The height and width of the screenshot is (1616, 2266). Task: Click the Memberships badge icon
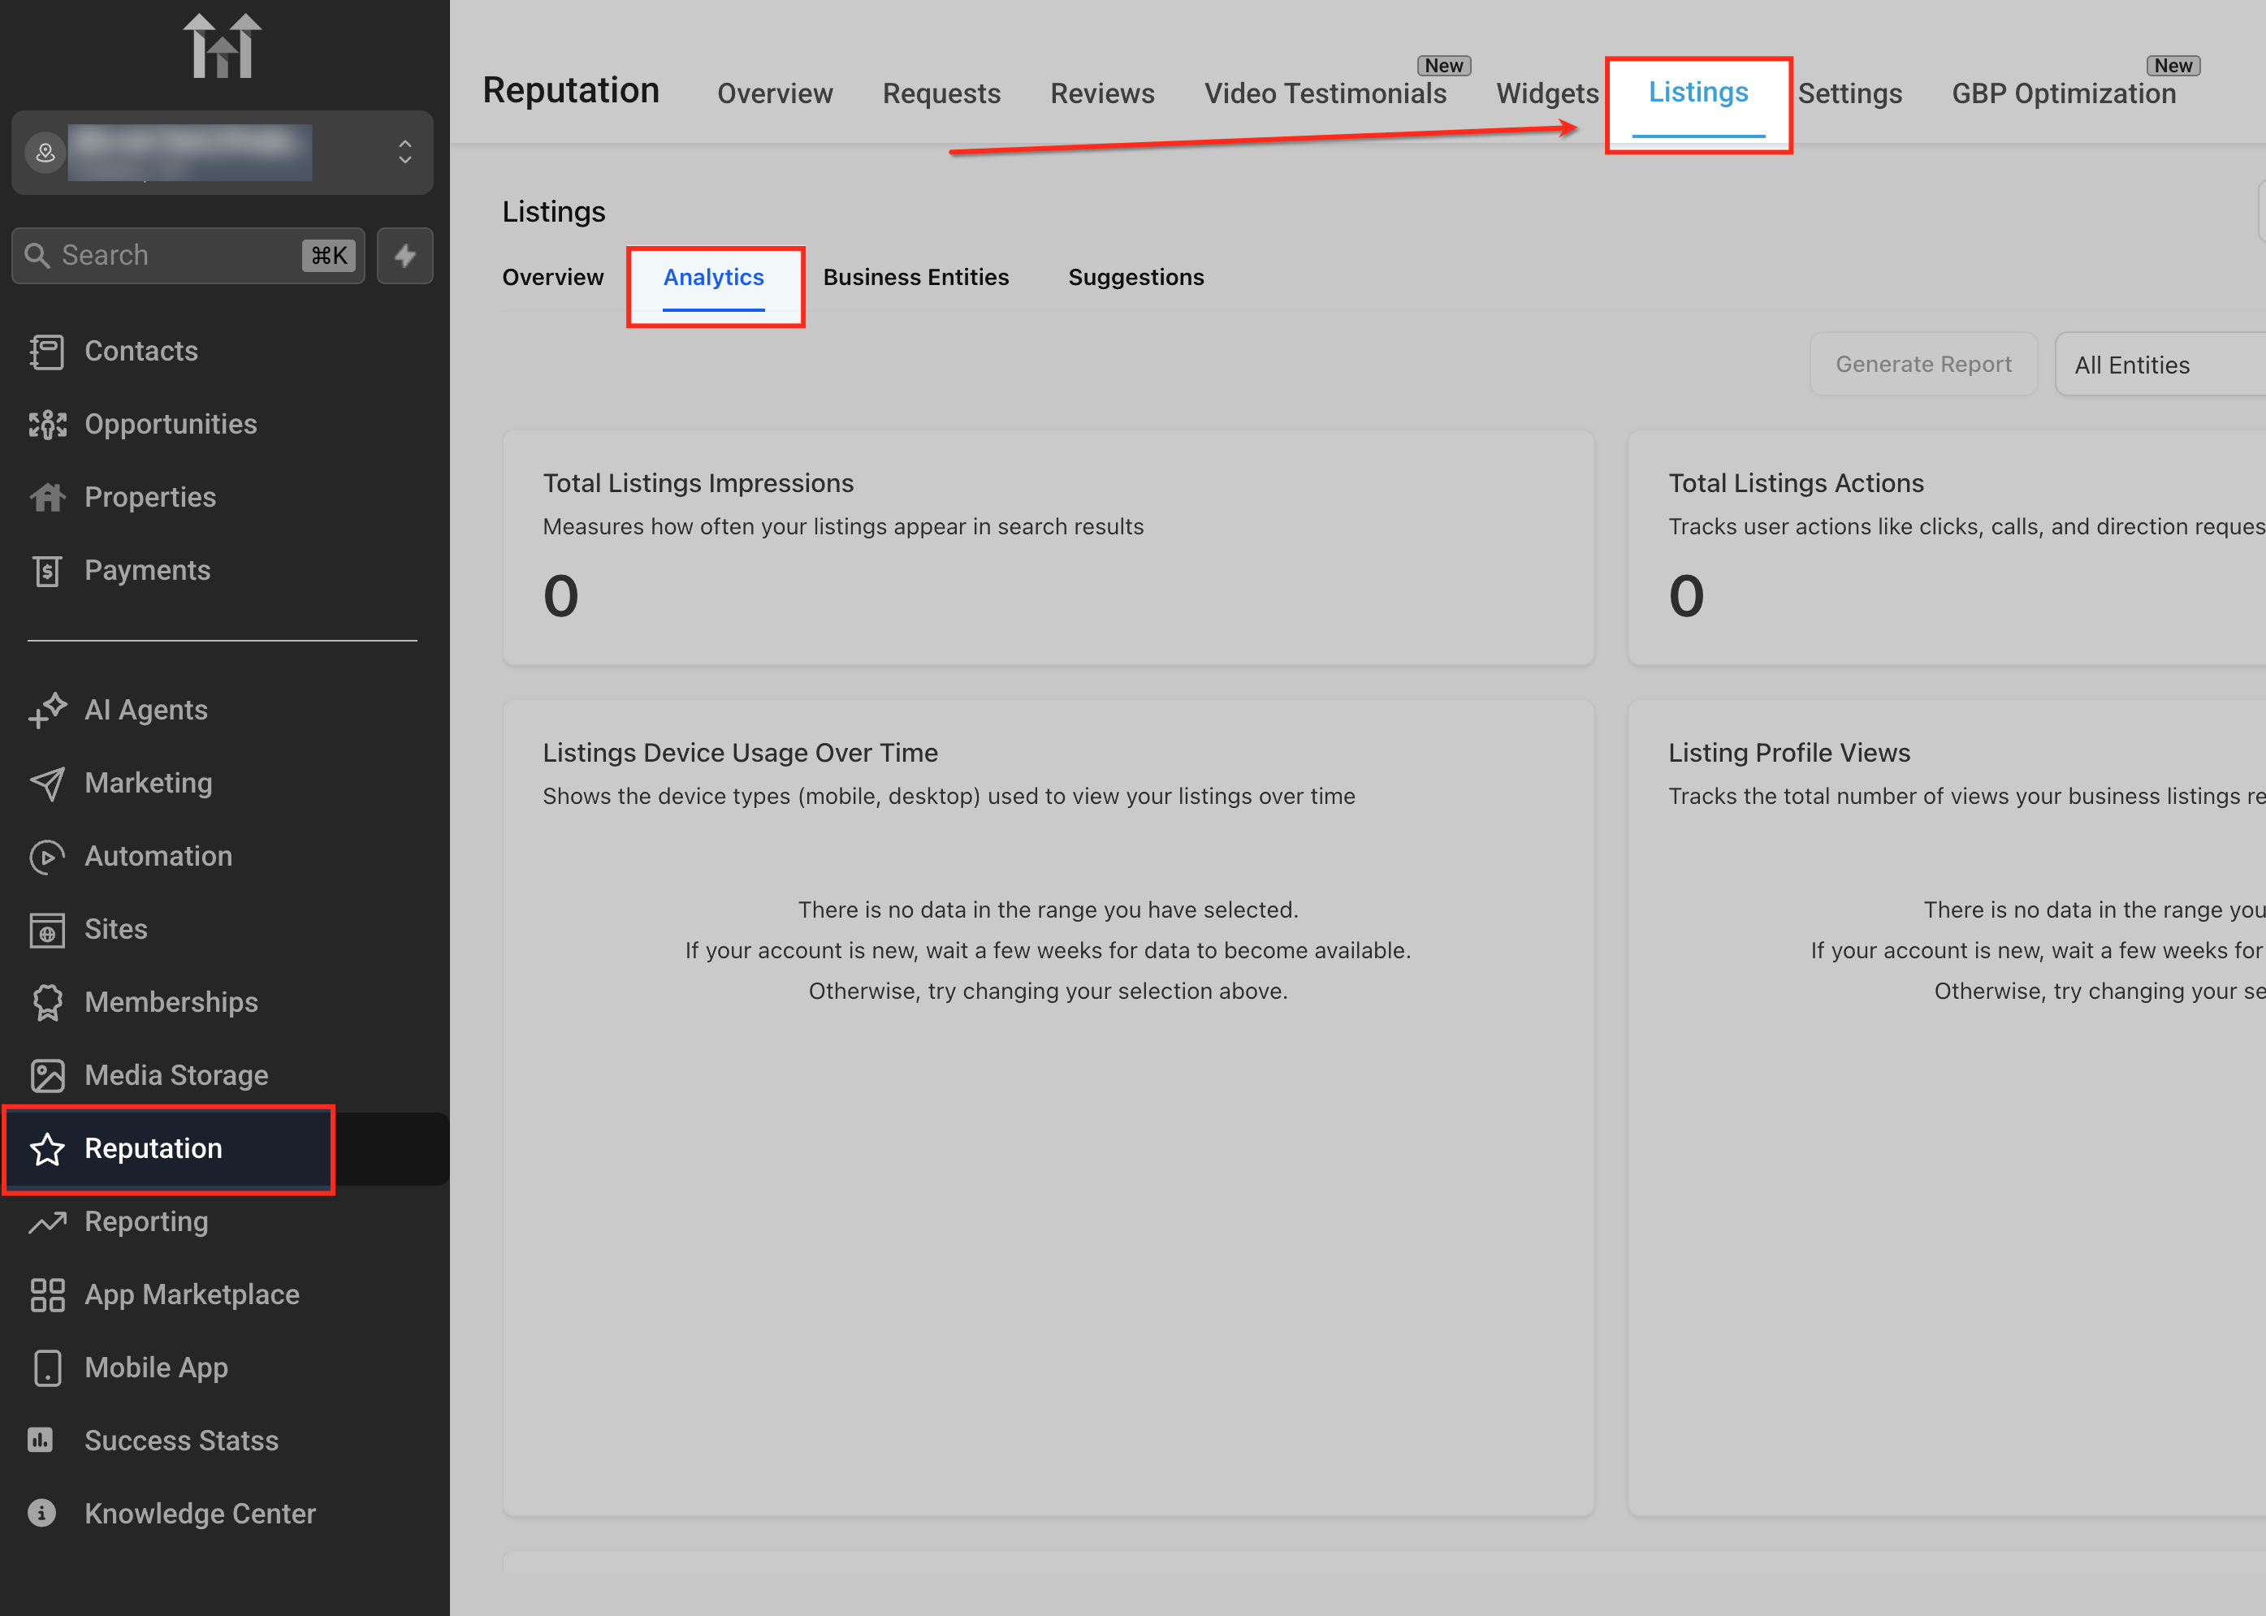tap(47, 1002)
